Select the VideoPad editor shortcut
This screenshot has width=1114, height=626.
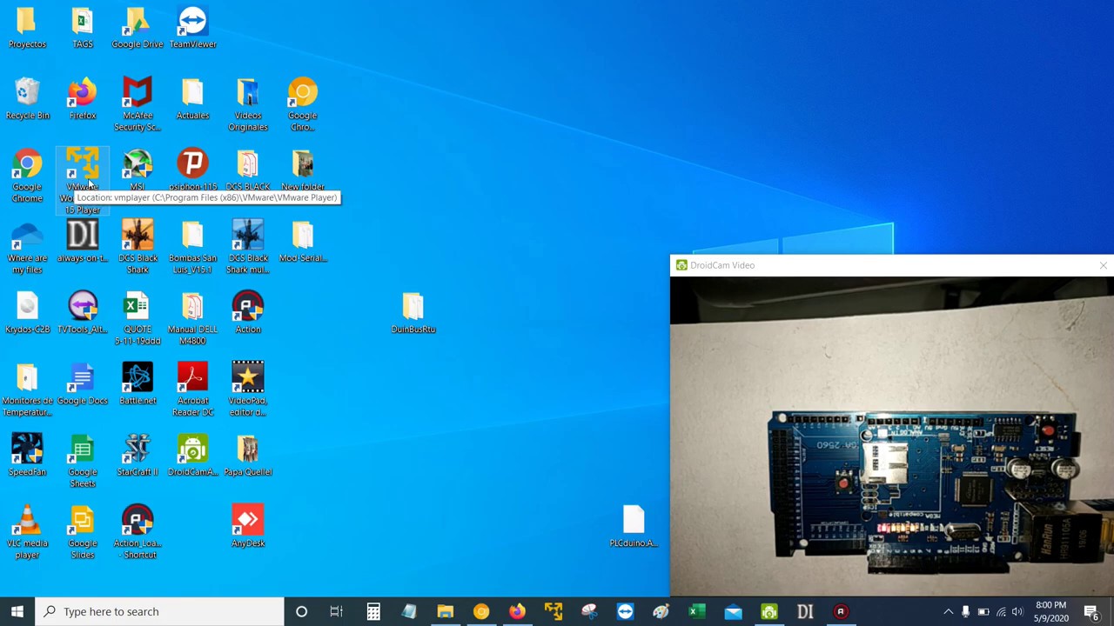[248, 390]
